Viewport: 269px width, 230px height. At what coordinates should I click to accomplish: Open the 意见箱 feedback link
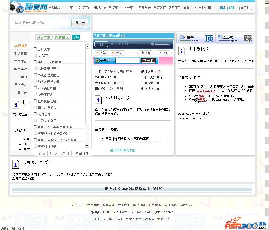[x=245, y=8]
